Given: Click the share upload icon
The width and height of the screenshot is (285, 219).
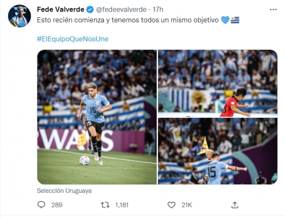Looking at the screenshot, I should click(x=235, y=205).
